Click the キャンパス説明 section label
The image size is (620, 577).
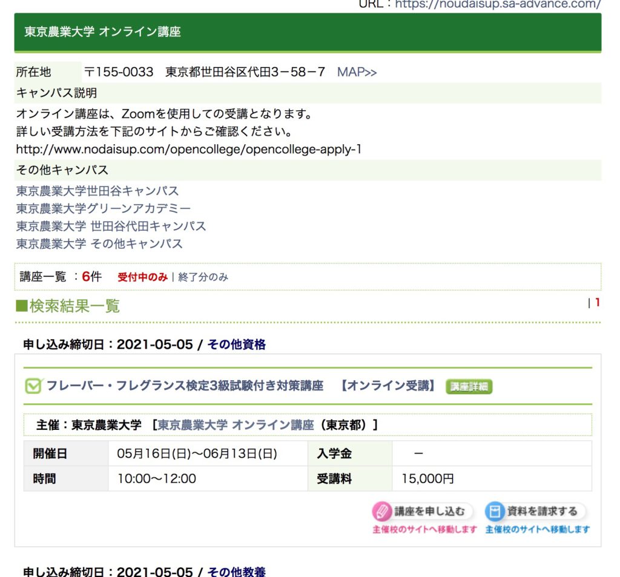click(x=56, y=93)
